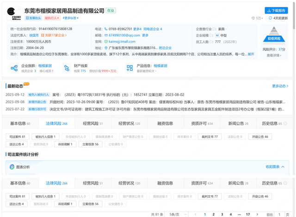Screen dimensions: 296x217
Task: Click the green 在业 status badge
Action: click(x=111, y=11)
